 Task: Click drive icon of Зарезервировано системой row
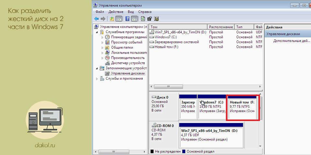pos(152,42)
